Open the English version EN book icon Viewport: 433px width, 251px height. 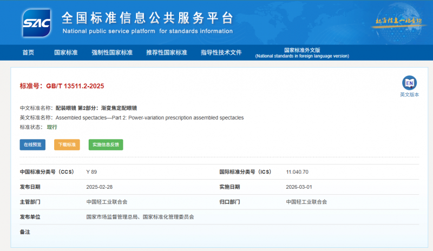click(x=409, y=83)
